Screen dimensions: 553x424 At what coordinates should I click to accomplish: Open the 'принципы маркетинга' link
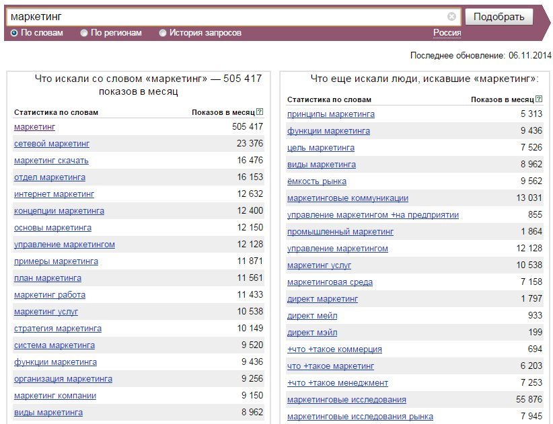click(331, 114)
